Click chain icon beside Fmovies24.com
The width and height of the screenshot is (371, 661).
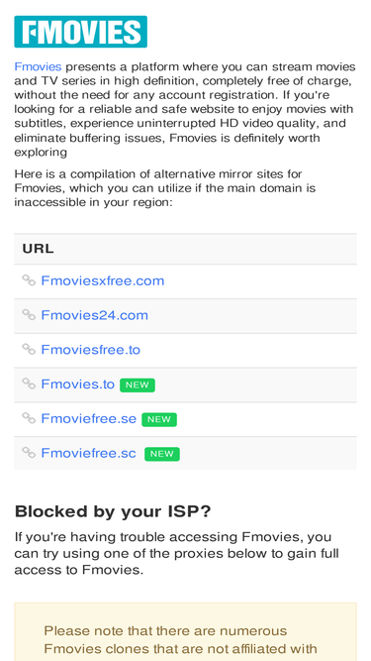[29, 315]
